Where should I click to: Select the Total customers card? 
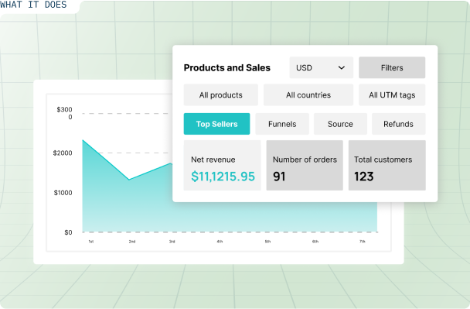(x=387, y=165)
